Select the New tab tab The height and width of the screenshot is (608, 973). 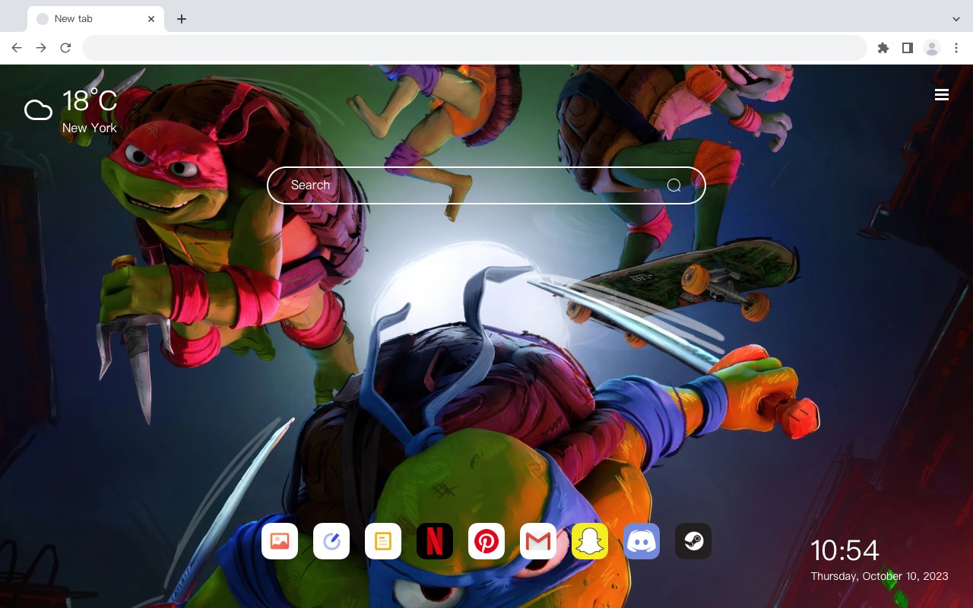[96, 19]
